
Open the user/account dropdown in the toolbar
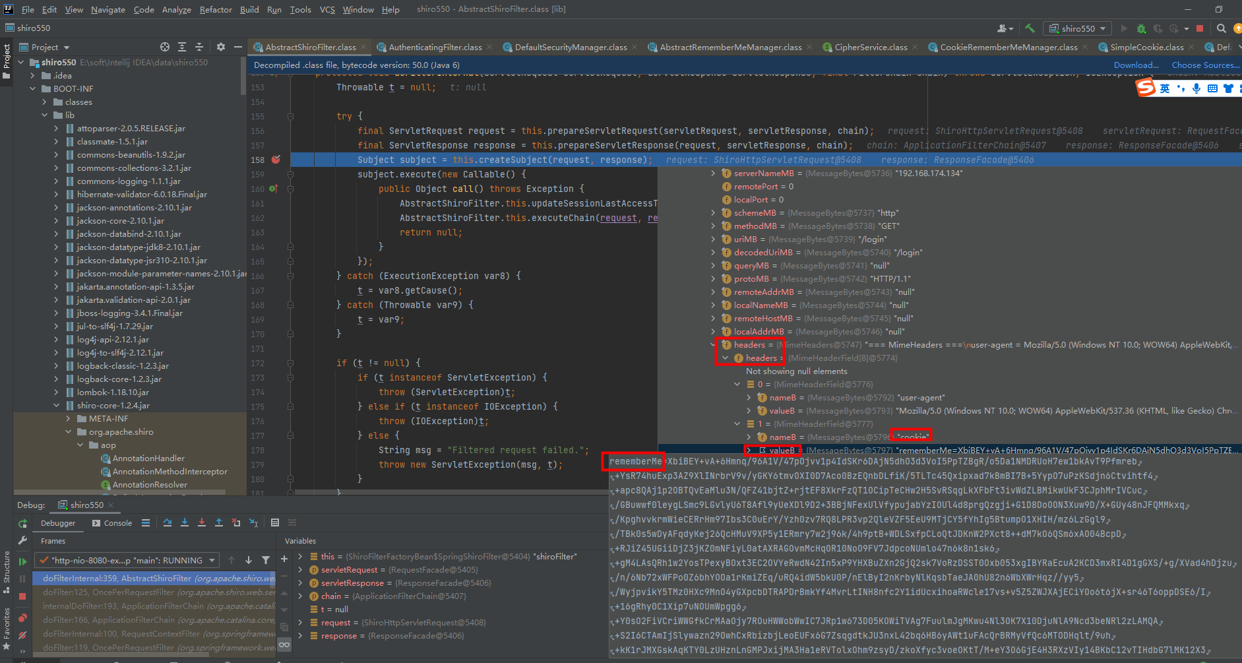point(1005,28)
